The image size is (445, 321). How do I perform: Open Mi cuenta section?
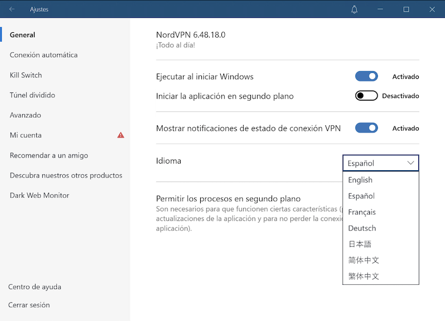click(26, 135)
